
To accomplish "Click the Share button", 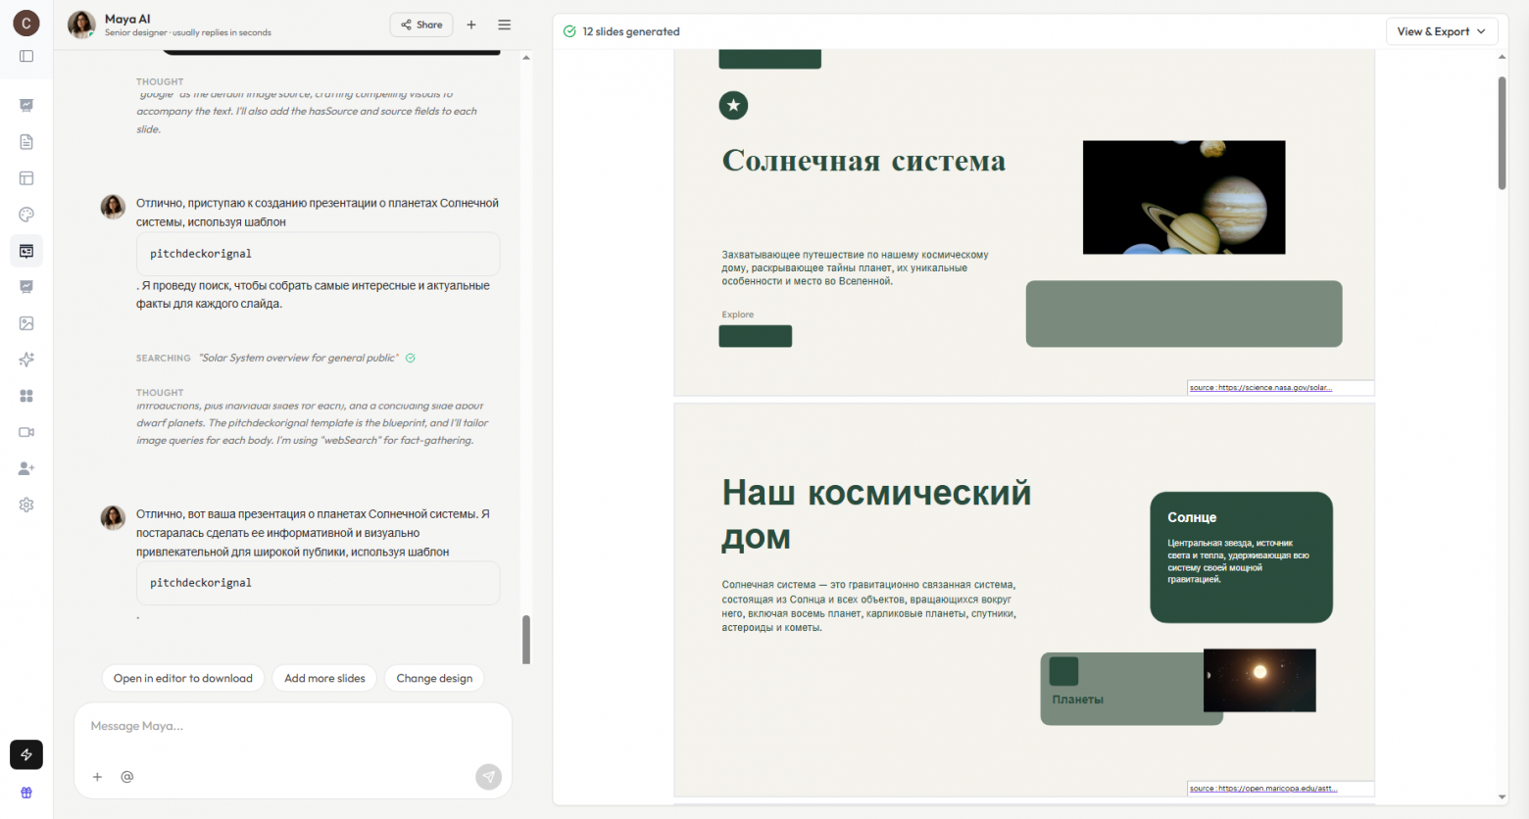I will [421, 24].
